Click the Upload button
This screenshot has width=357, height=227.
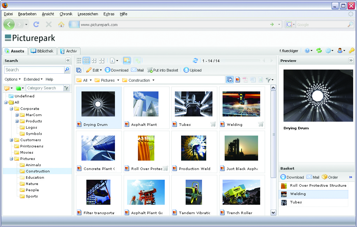point(193,70)
